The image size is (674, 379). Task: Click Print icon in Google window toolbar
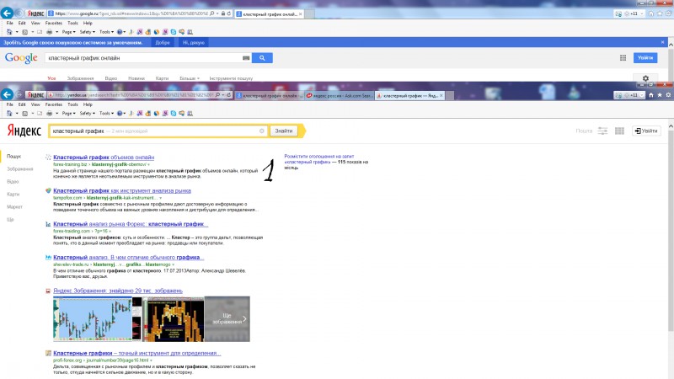point(49,32)
